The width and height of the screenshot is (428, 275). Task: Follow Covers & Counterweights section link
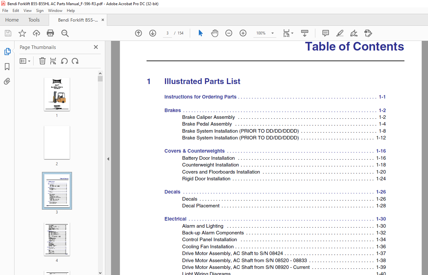(x=194, y=151)
